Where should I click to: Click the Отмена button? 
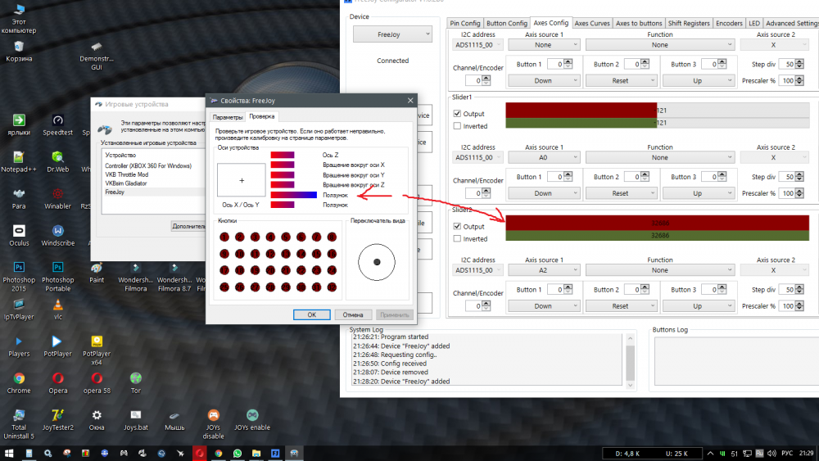(x=353, y=314)
